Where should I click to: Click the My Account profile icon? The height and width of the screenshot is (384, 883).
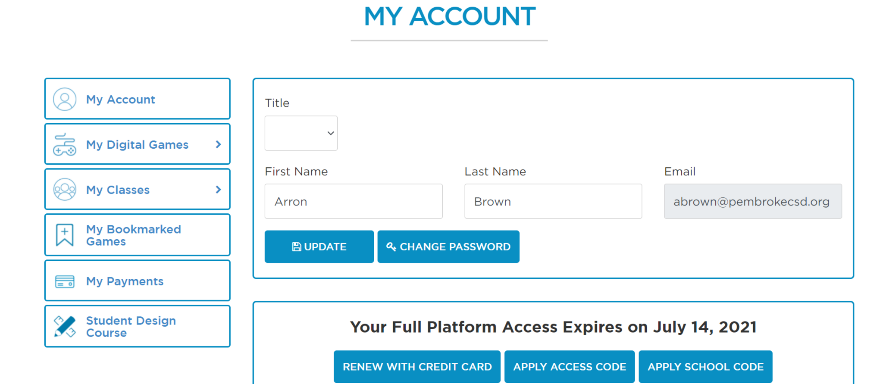pyautogui.click(x=65, y=100)
